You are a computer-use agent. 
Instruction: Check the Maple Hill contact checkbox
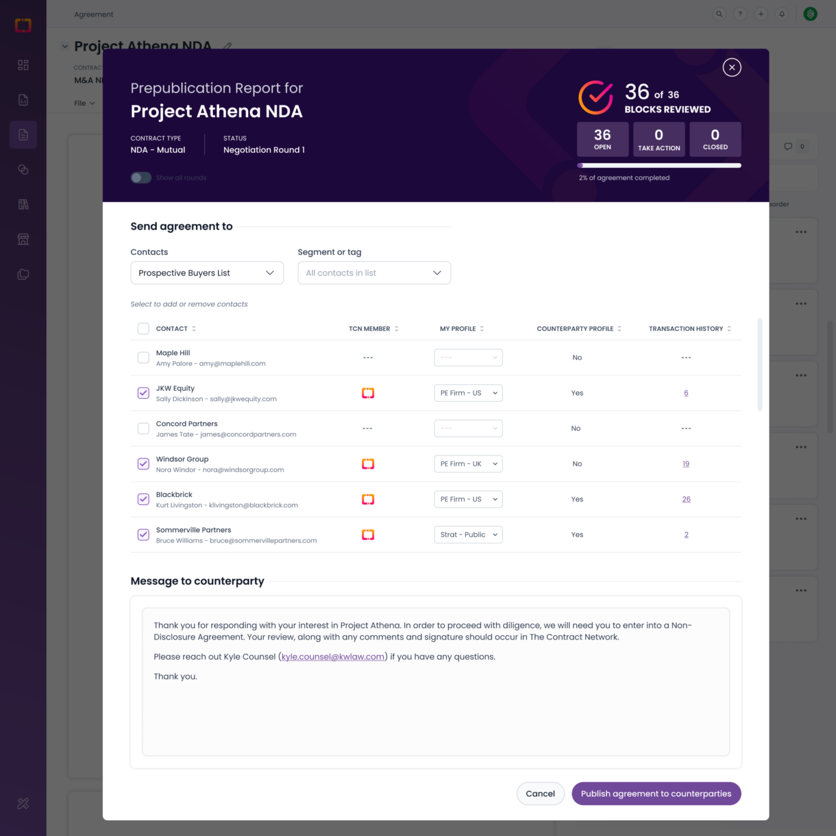(143, 357)
